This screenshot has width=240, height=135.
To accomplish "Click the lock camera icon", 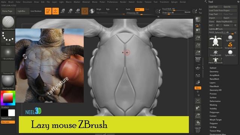I will tap(198, 82).
